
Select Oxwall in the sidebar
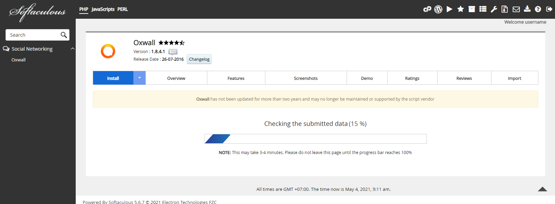19,60
